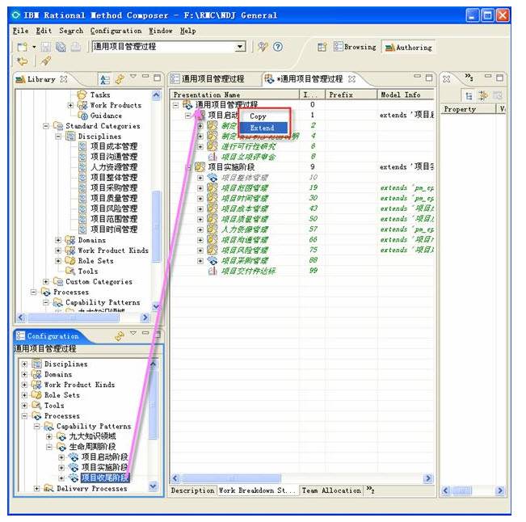
Task: Switch to the Team Allocation tab
Action: point(331,490)
